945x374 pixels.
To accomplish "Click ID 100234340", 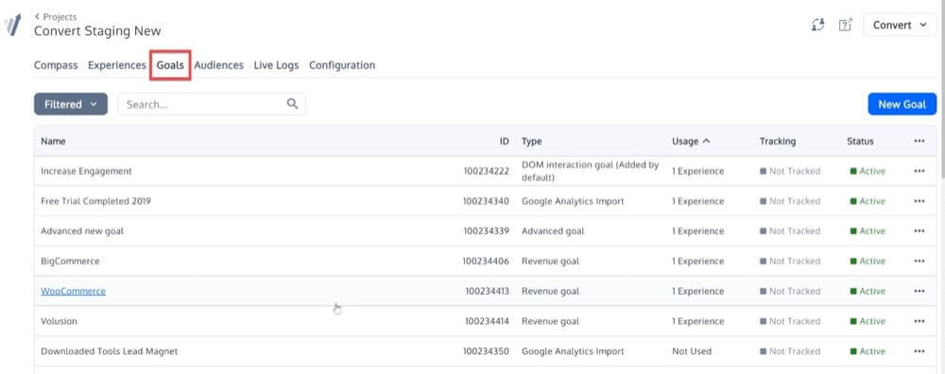I will coord(487,201).
